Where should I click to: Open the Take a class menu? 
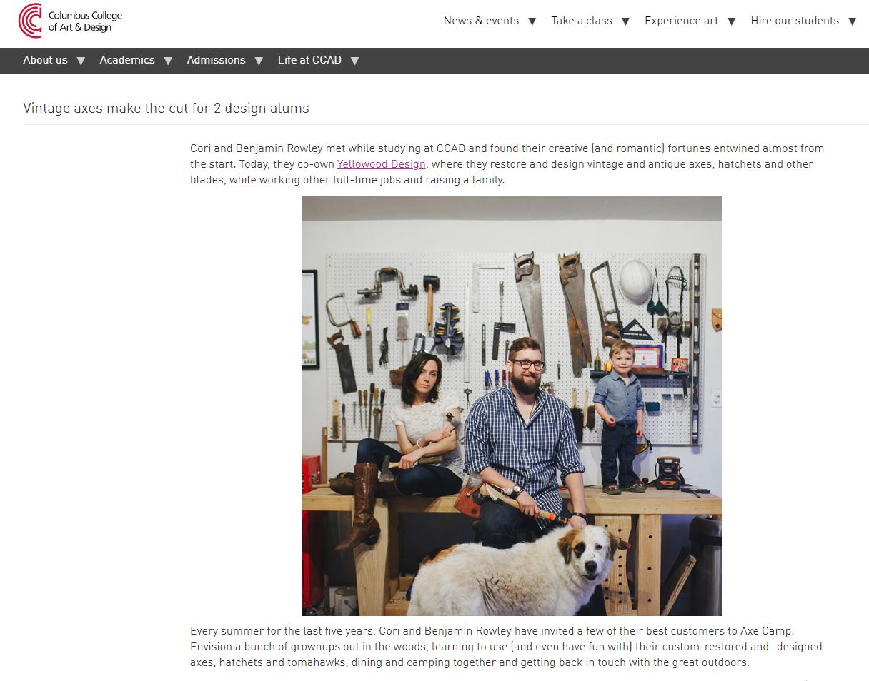pos(582,21)
